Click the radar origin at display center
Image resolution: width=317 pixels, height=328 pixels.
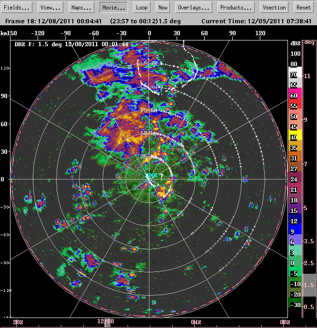(x=150, y=179)
